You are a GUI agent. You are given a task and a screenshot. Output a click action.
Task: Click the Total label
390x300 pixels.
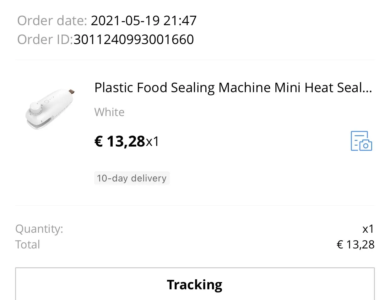[x=28, y=245]
